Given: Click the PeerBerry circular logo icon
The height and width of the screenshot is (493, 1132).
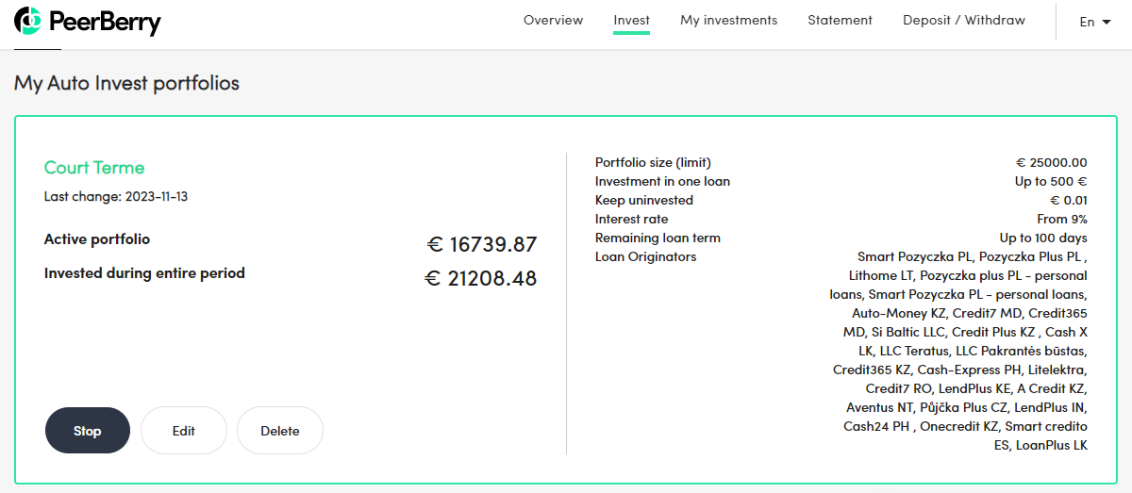Looking at the screenshot, I should 28,21.
